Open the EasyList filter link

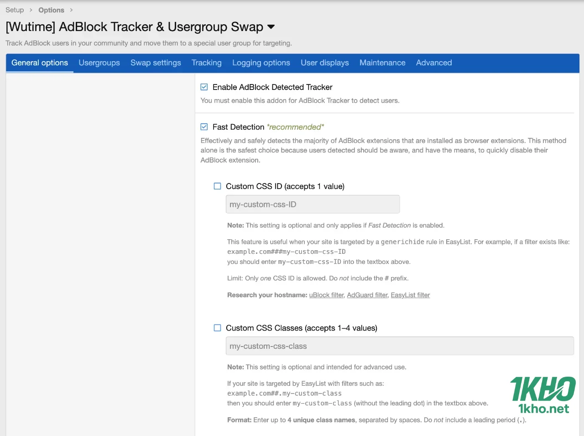(410, 295)
